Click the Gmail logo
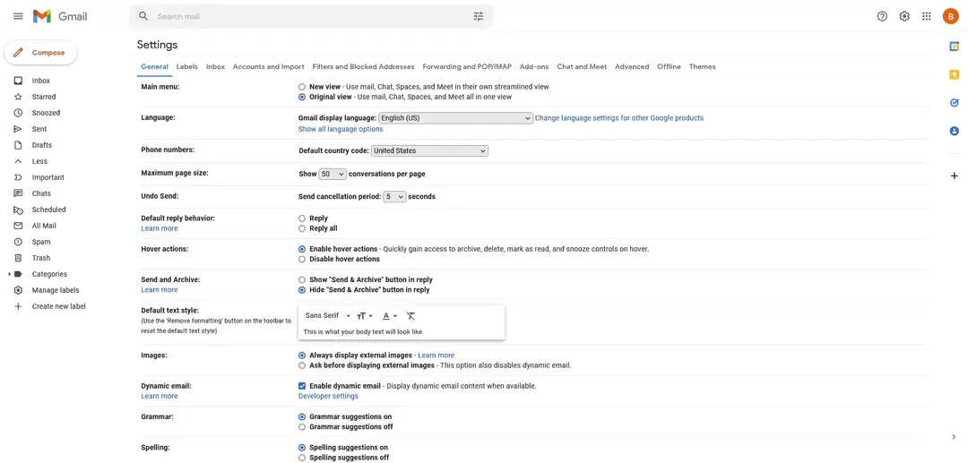 point(60,16)
